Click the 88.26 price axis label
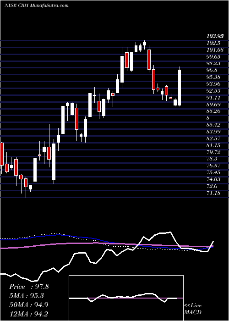 [213, 111]
